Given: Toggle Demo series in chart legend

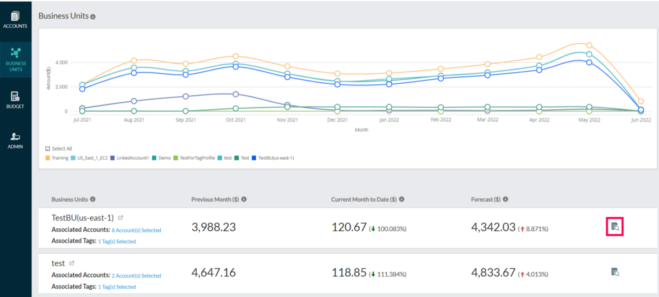Looking at the screenshot, I should tap(161, 158).
